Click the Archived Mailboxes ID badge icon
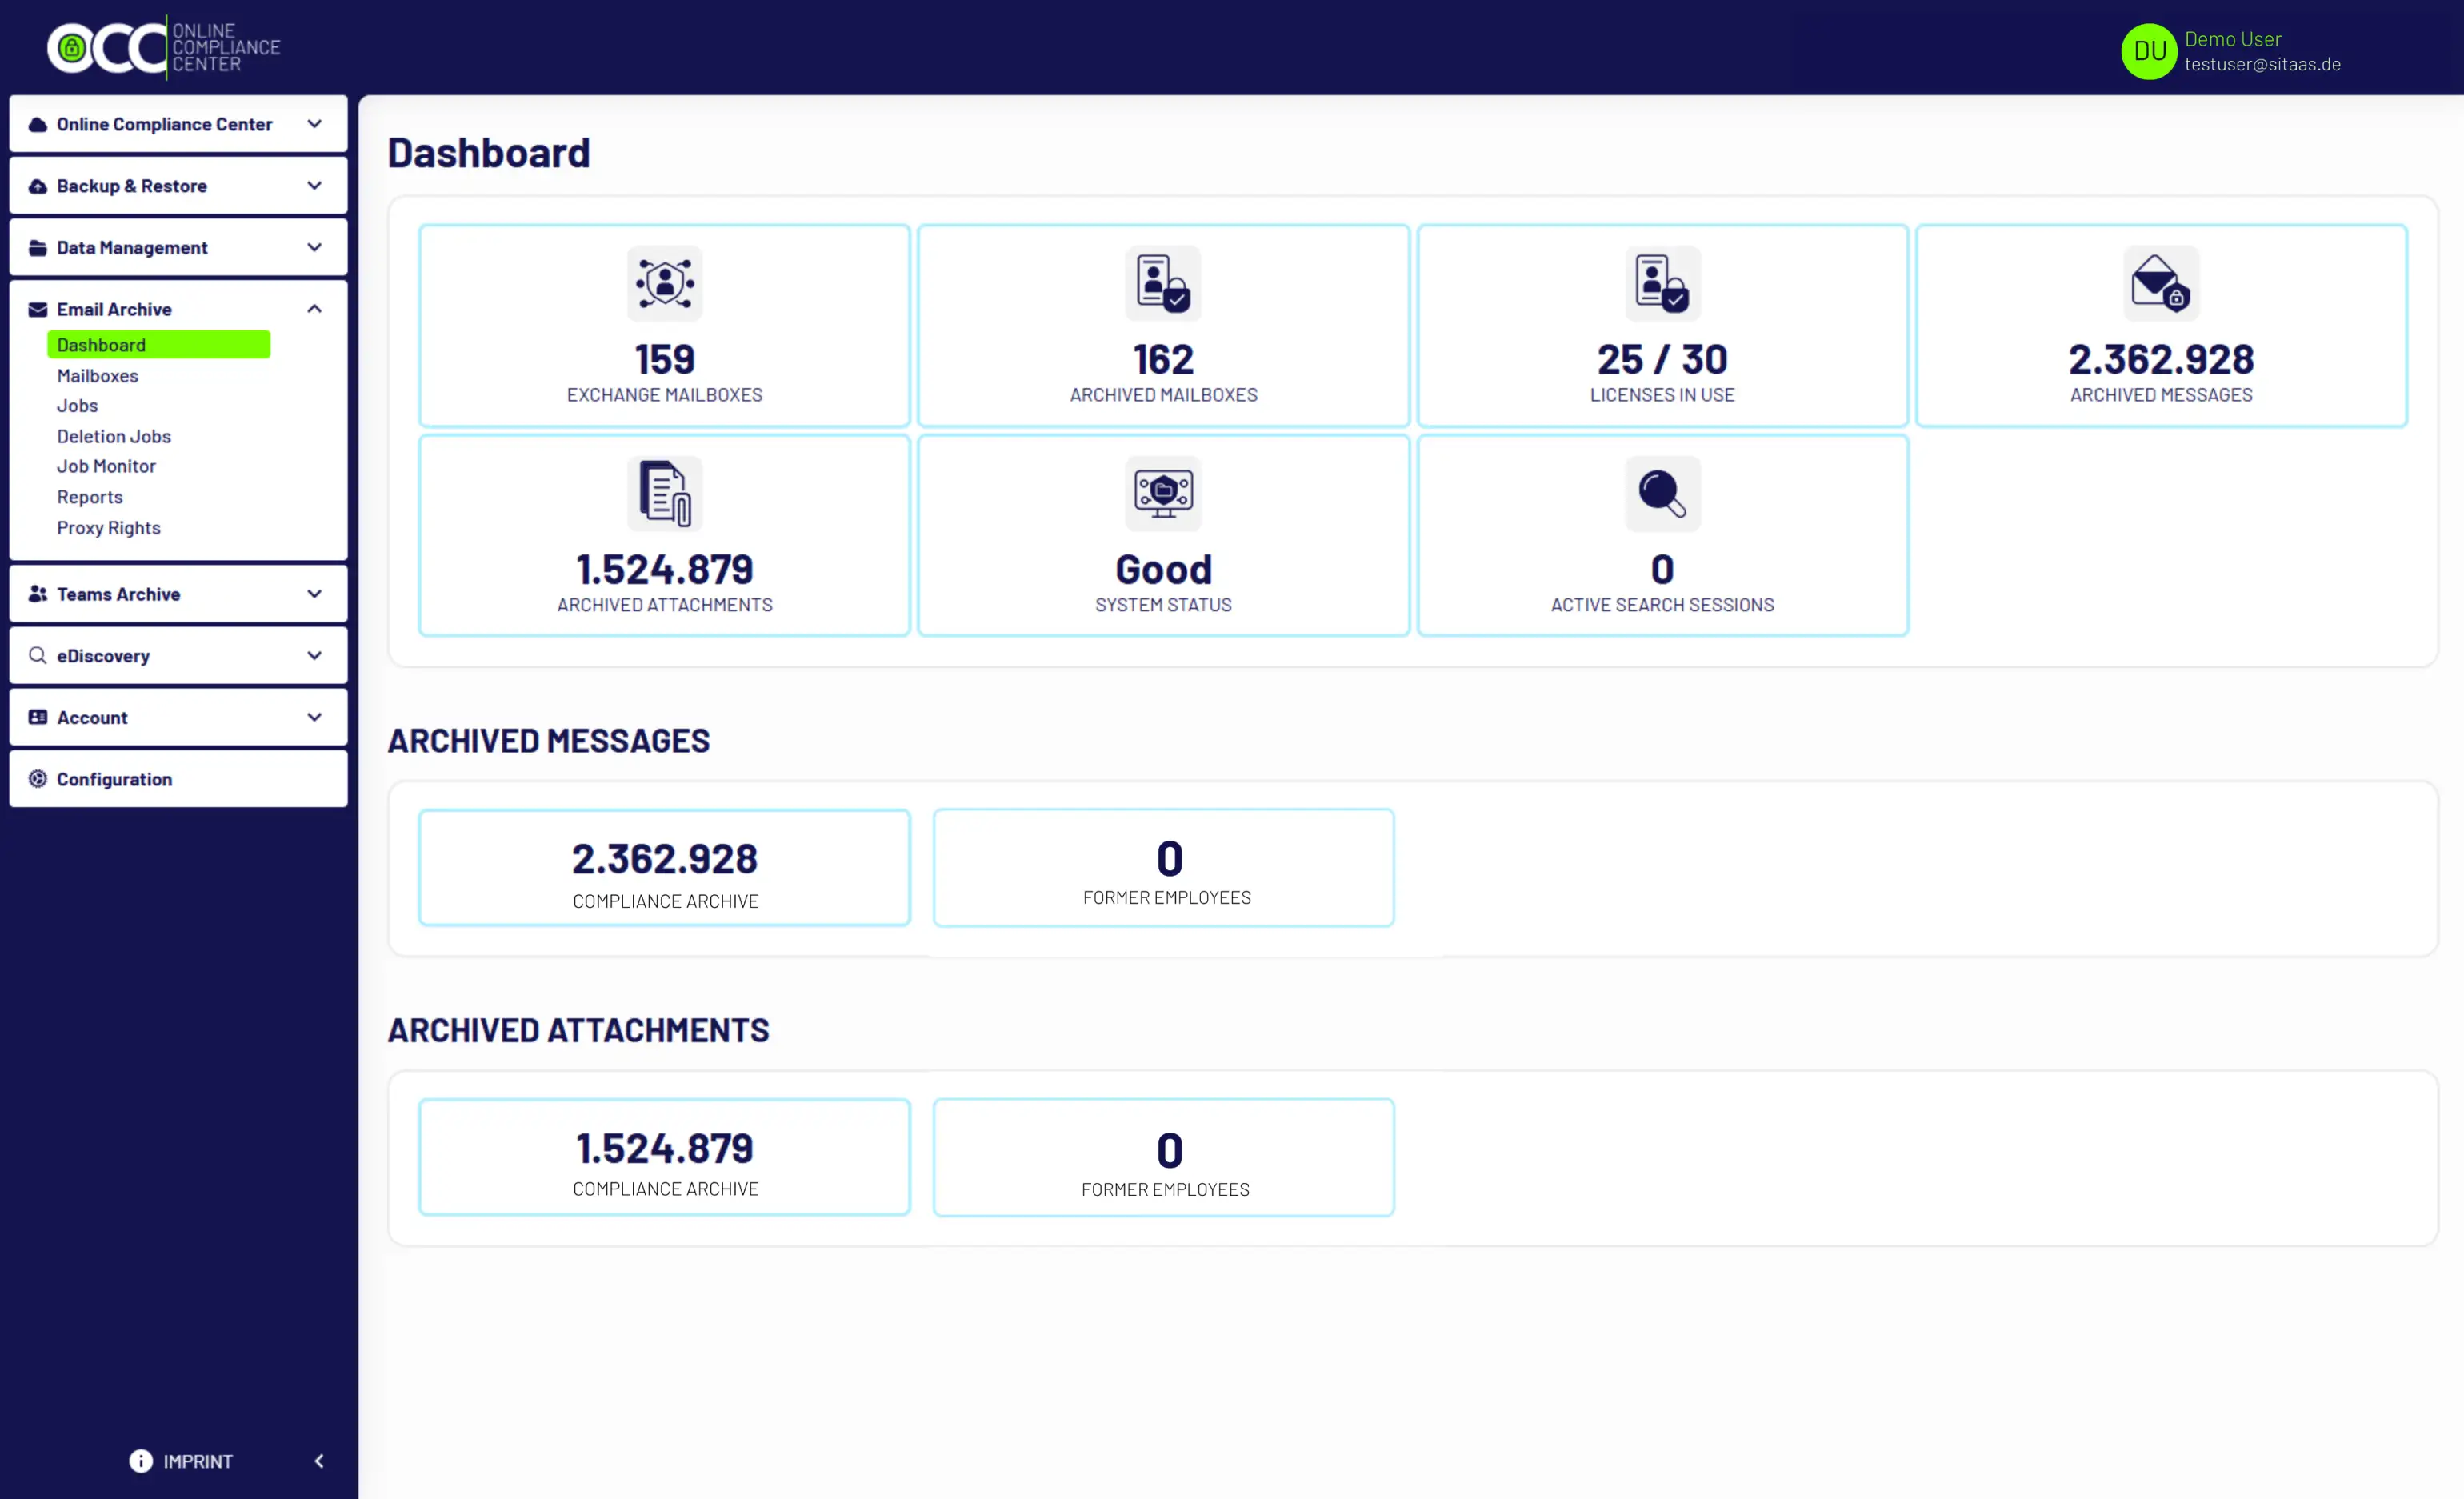The height and width of the screenshot is (1499, 2464). click(1162, 283)
